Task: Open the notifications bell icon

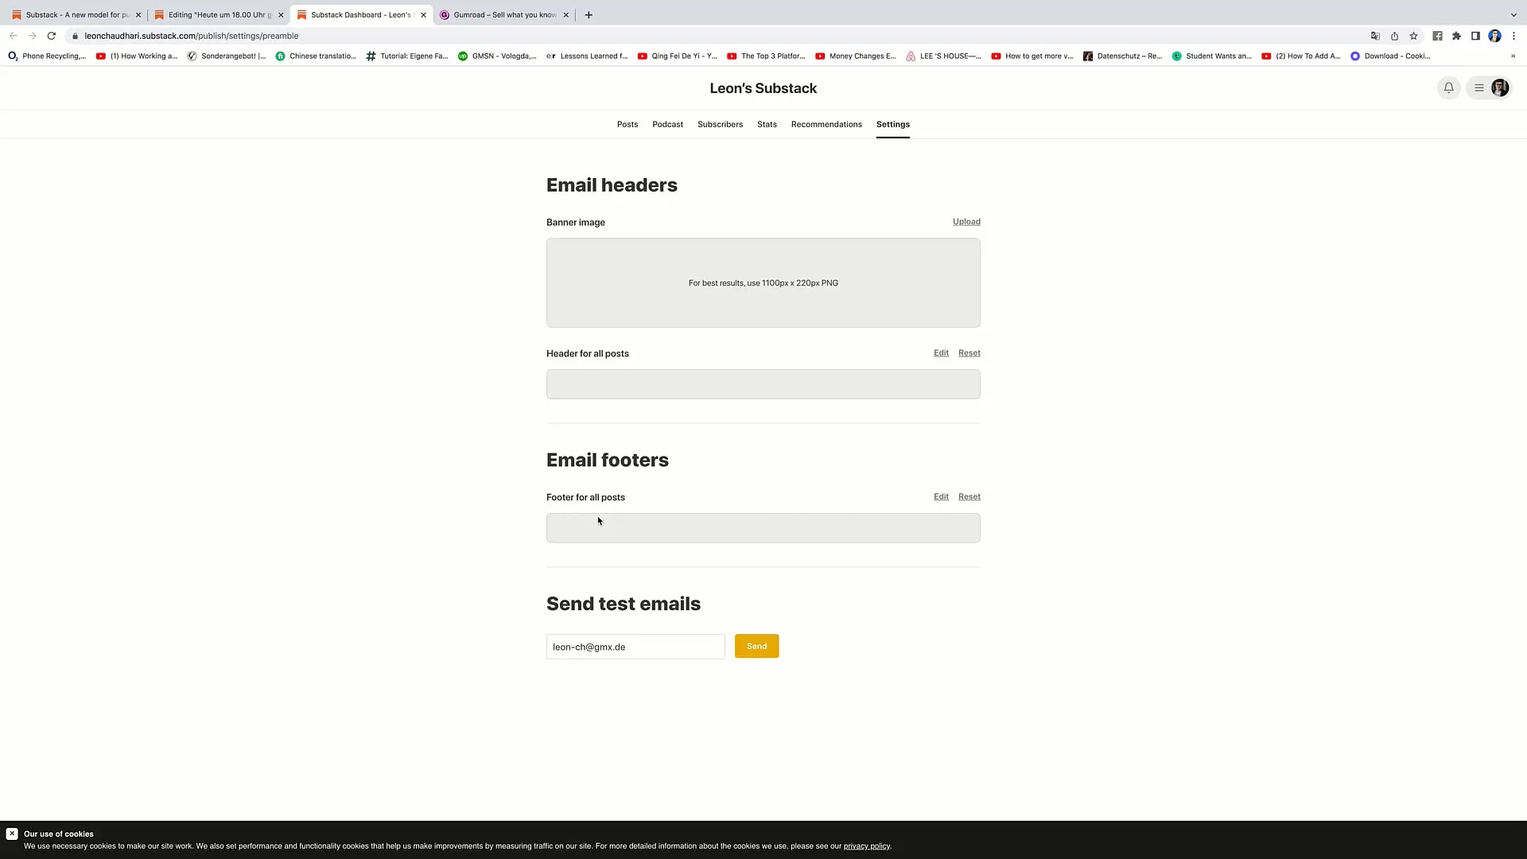Action: coord(1448,88)
